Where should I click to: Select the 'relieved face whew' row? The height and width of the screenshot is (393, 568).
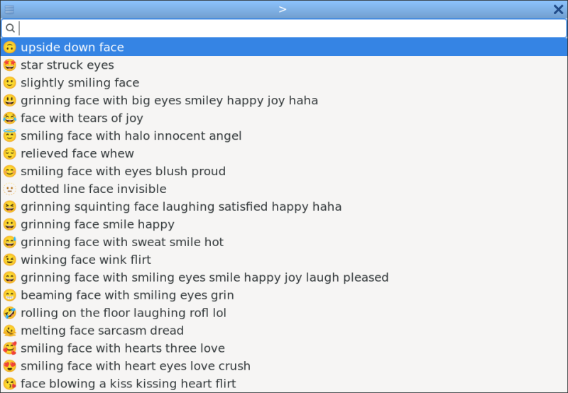pos(77,154)
